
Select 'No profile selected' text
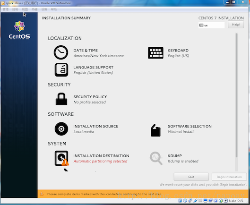(90, 102)
